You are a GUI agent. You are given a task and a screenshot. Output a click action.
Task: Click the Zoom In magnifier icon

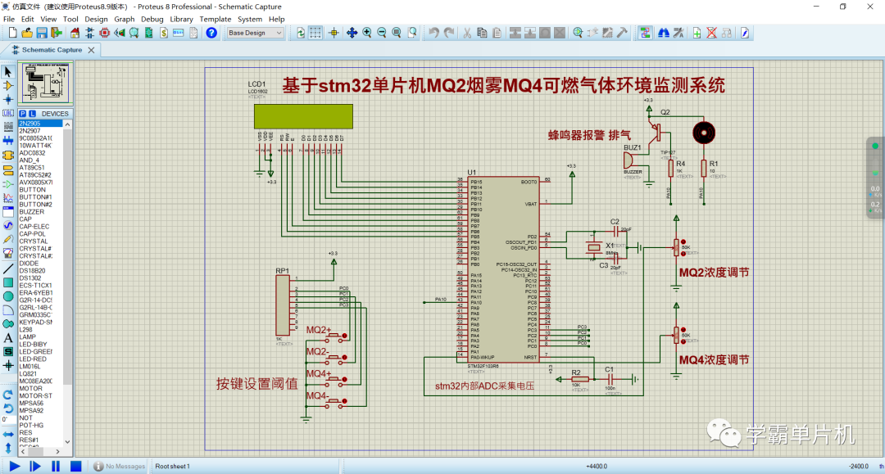[x=368, y=32]
